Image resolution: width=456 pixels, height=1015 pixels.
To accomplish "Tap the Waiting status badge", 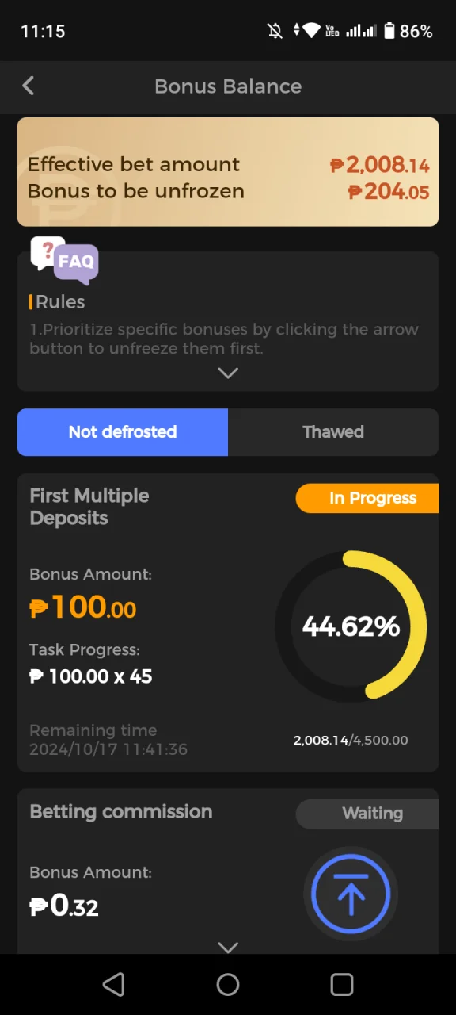I will click(x=367, y=814).
